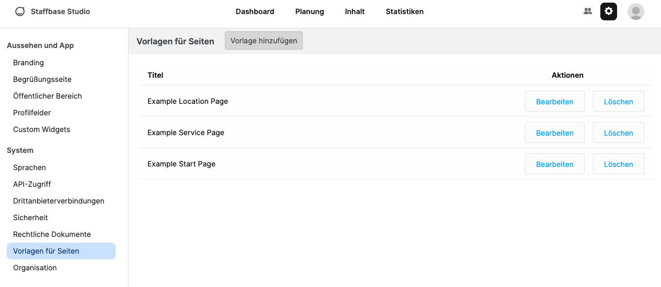Open the users management icon
Screen dimensions: 661x287
pyautogui.click(x=588, y=11)
